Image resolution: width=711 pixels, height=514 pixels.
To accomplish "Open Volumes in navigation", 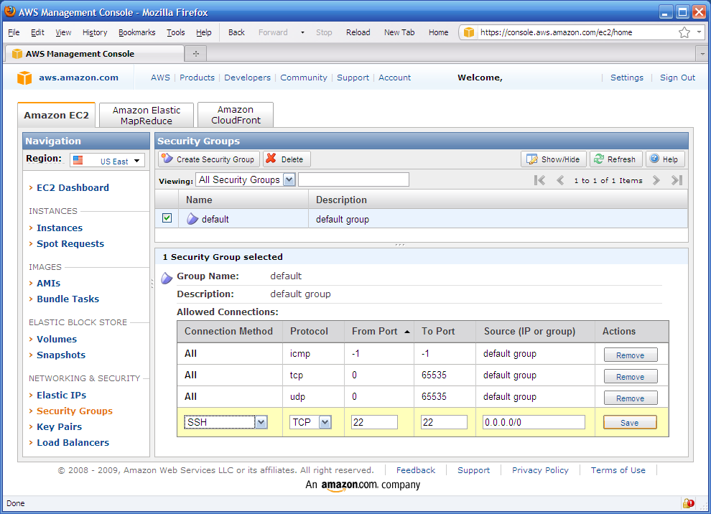I will click(57, 339).
